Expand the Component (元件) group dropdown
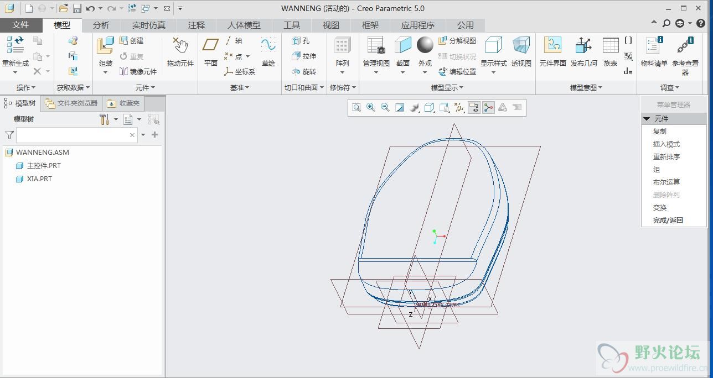 point(145,87)
